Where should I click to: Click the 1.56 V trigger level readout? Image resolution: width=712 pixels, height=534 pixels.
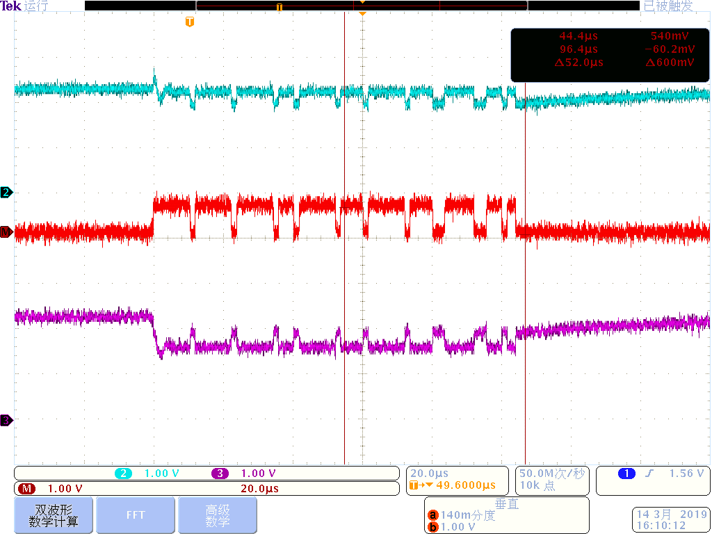tap(686, 474)
